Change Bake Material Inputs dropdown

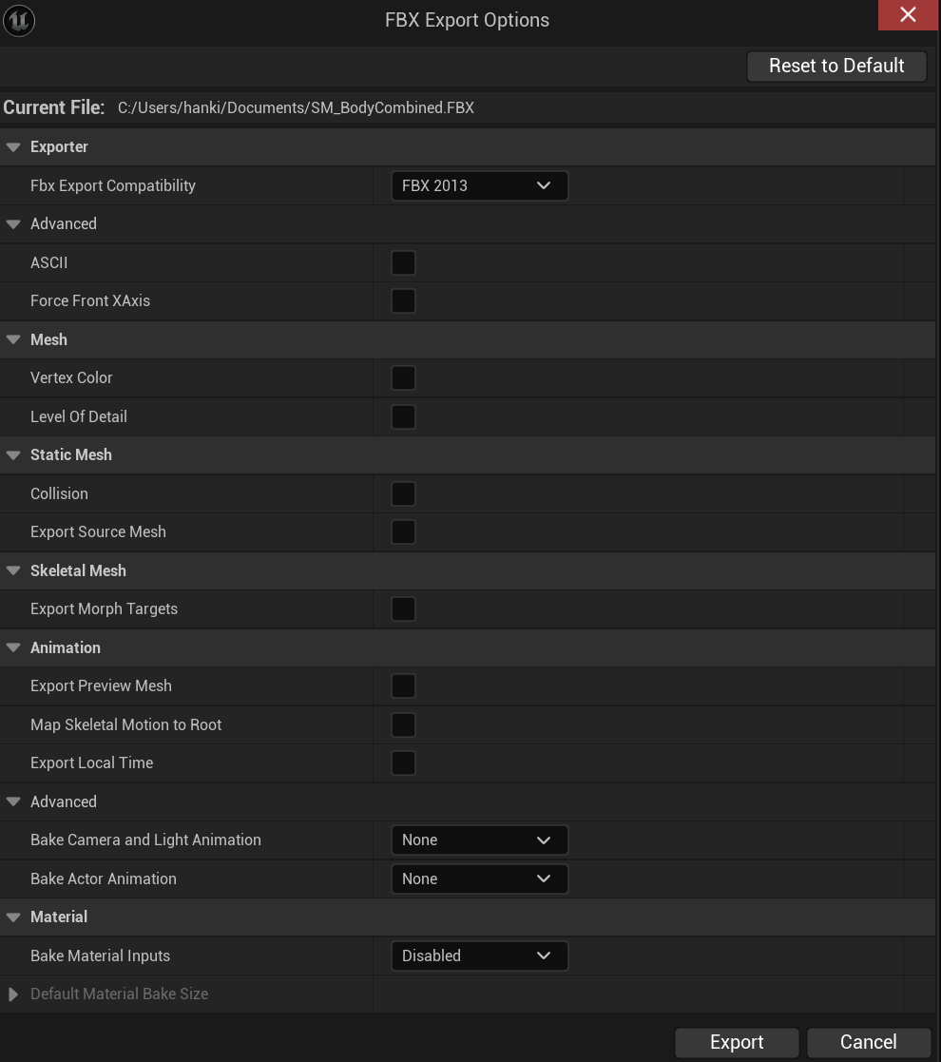(x=479, y=956)
